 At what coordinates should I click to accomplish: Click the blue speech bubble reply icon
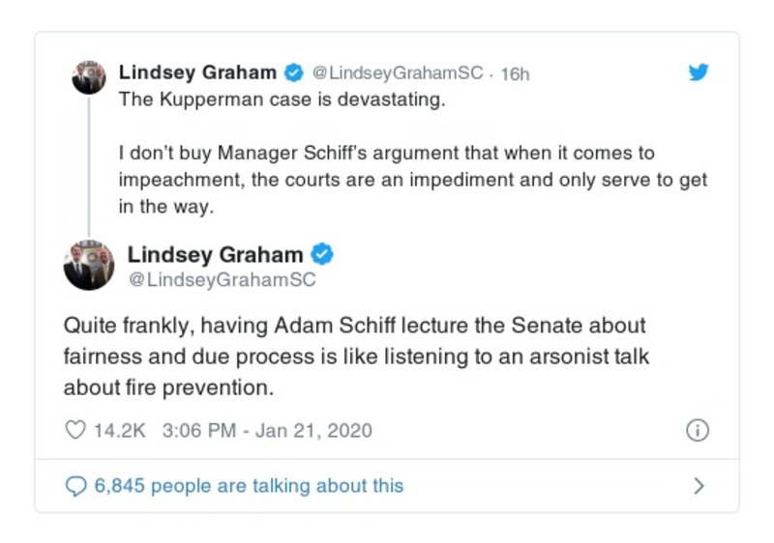75,486
